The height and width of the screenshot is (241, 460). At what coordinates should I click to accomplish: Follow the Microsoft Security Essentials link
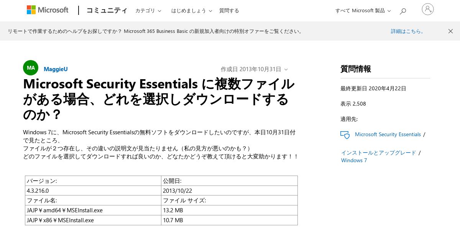point(388,134)
